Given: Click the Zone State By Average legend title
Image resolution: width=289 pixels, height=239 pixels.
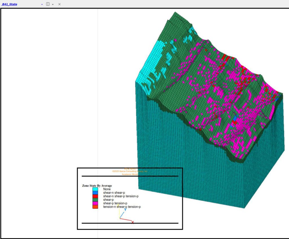Looking at the screenshot, I should point(97,186).
